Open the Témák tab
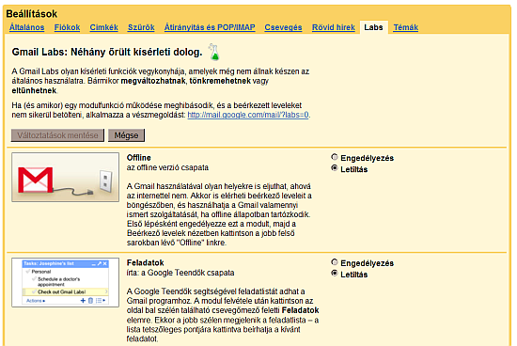This screenshot has height=346, width=517. point(405,27)
